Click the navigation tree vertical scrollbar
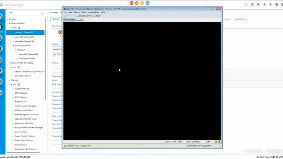Screen dimensions: 283x159 tap(45, 59)
